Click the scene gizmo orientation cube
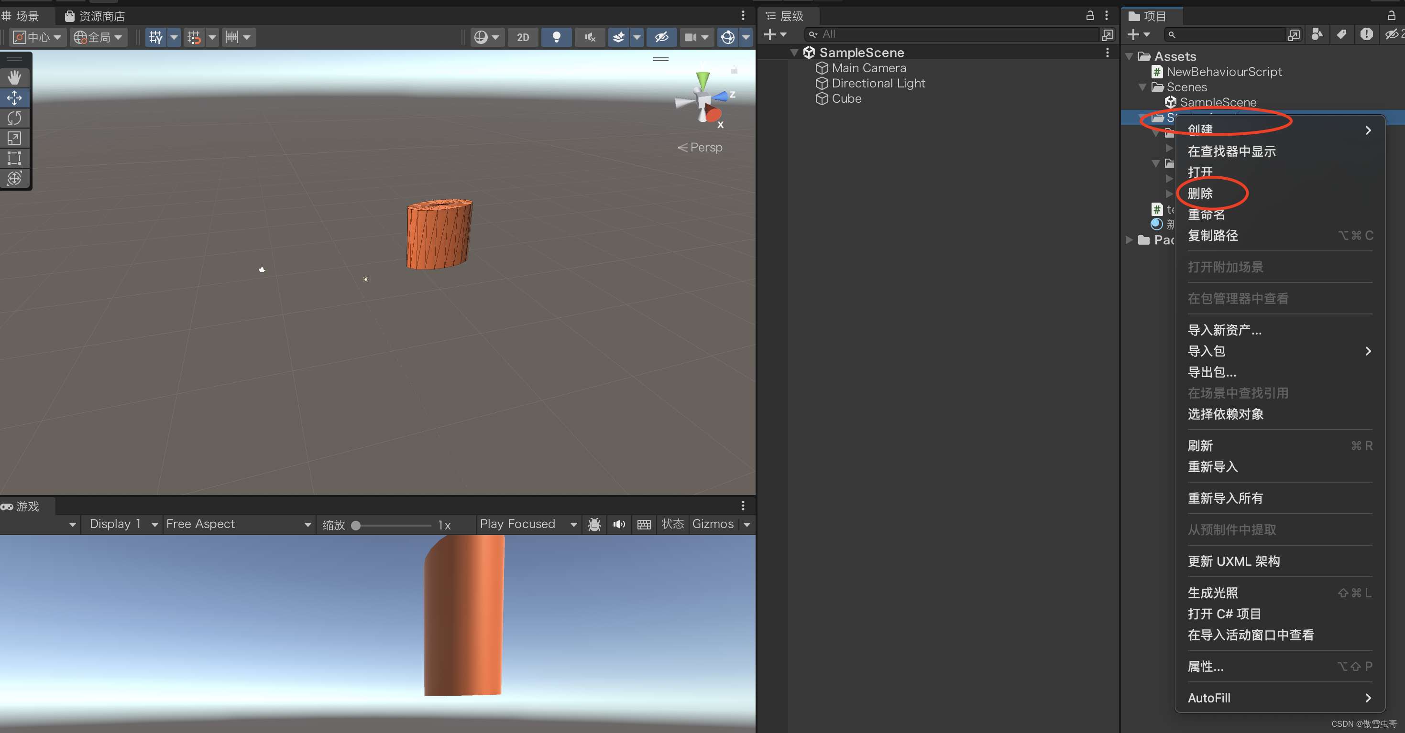The width and height of the screenshot is (1405, 733). (704, 100)
